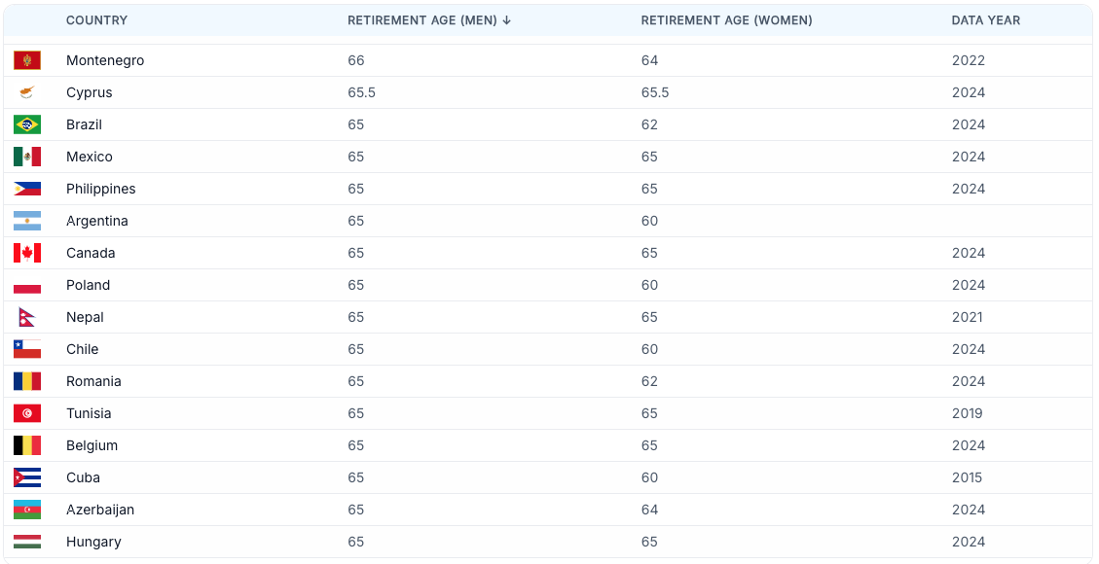
Task: Open the Argentina country link
Action: (96, 221)
